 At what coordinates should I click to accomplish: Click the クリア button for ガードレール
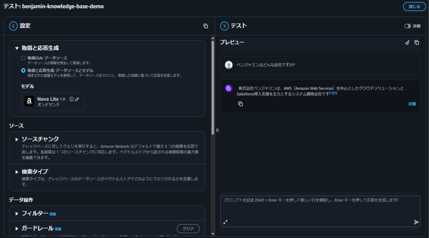(188, 228)
